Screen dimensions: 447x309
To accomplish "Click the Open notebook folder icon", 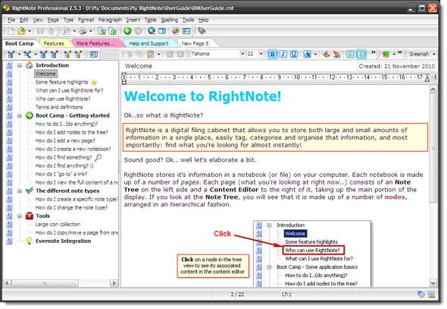I will point(21,31).
